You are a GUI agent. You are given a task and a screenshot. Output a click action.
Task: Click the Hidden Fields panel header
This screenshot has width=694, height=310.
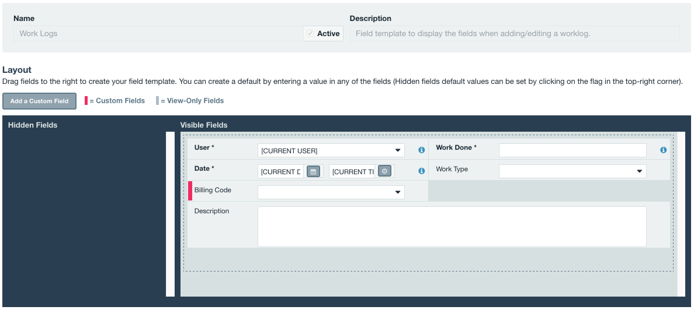[x=33, y=125]
